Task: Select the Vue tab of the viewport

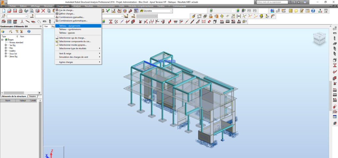Action: 46,26
